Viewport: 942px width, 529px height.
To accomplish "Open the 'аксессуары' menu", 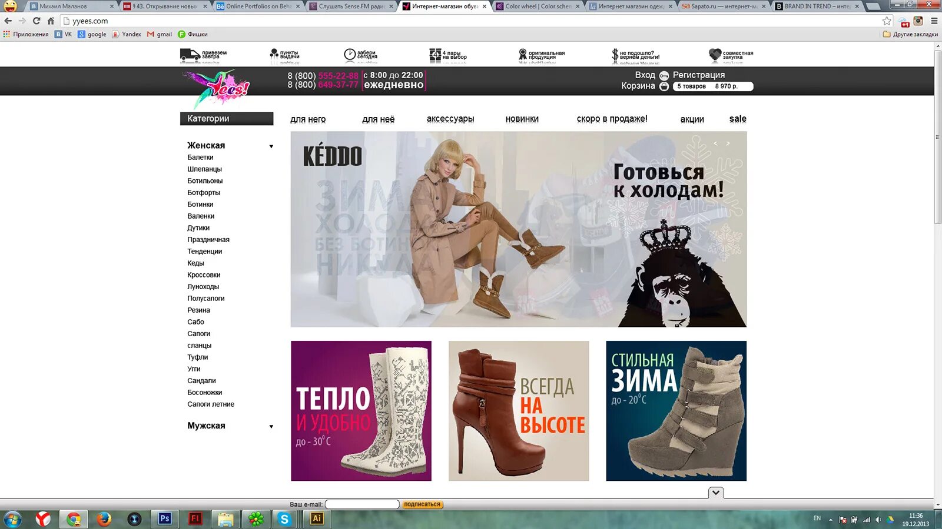I will 450,119.
